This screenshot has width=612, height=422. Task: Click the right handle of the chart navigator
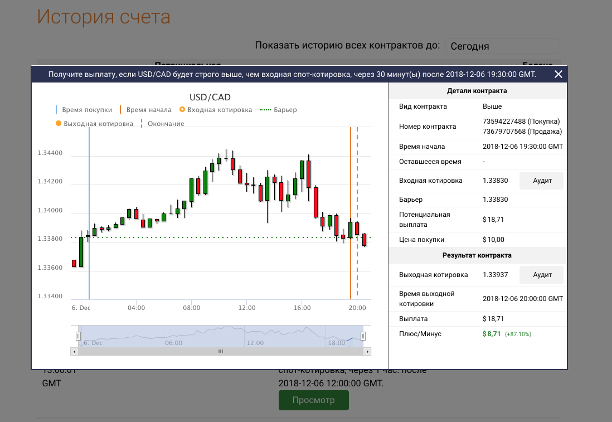(363, 336)
